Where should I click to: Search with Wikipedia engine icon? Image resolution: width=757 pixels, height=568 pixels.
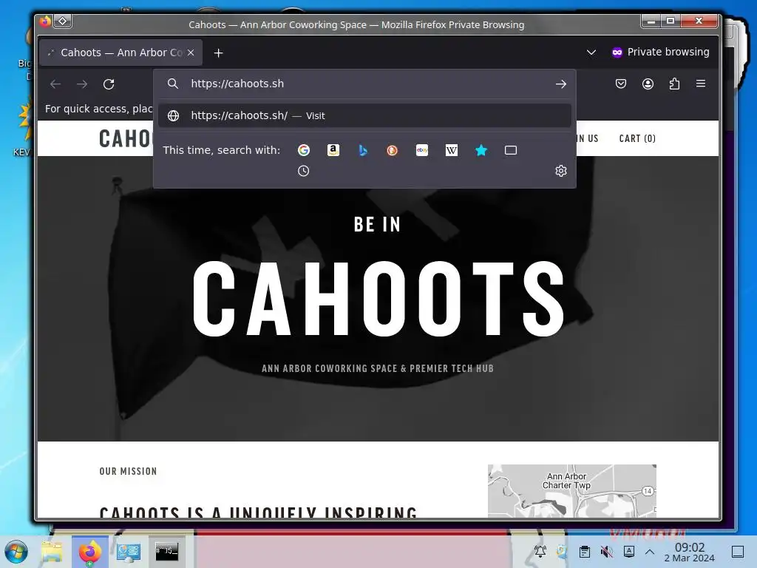coord(452,150)
